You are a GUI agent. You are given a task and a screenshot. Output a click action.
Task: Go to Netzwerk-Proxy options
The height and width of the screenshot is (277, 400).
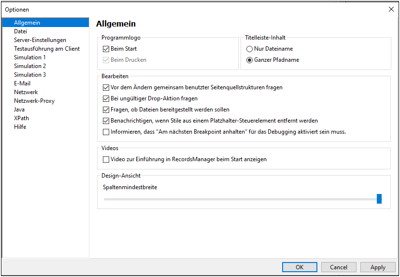point(34,101)
